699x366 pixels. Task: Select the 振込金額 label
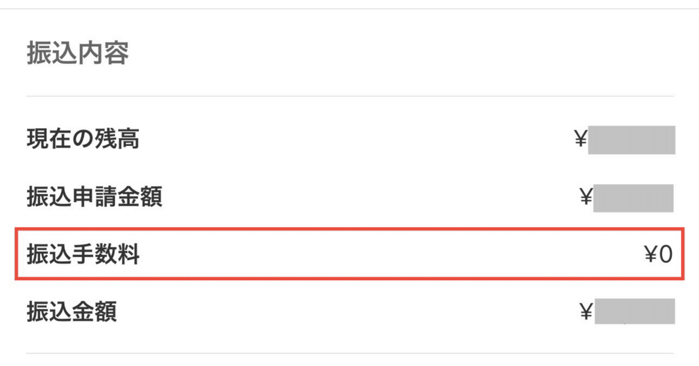click(x=72, y=312)
